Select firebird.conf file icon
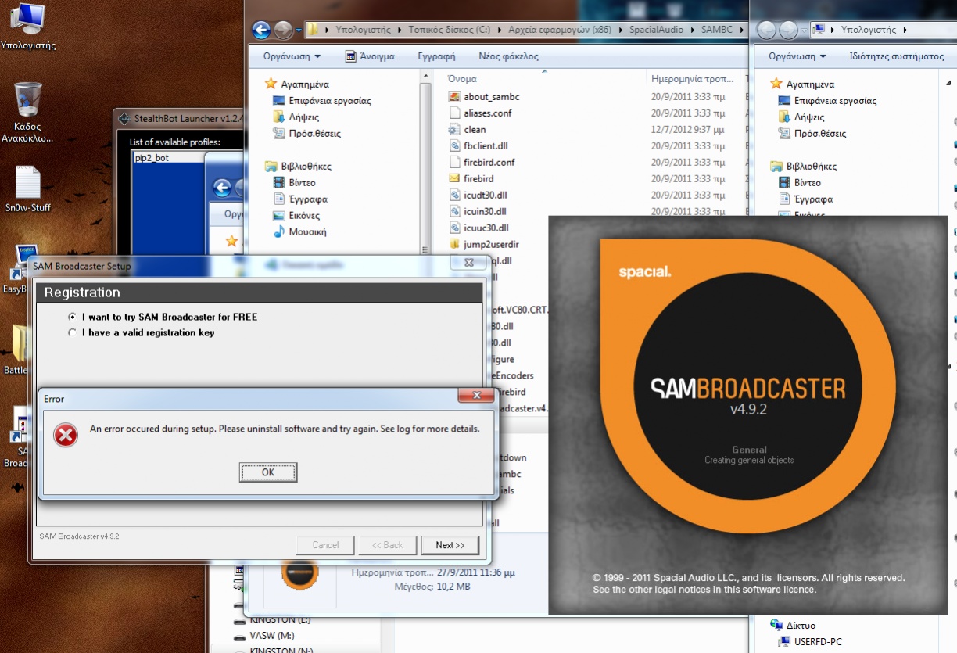The image size is (957, 653). 456,163
